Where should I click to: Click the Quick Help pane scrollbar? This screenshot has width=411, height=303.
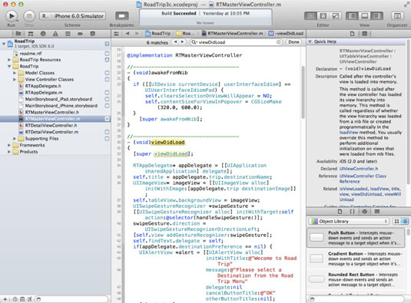(408, 113)
